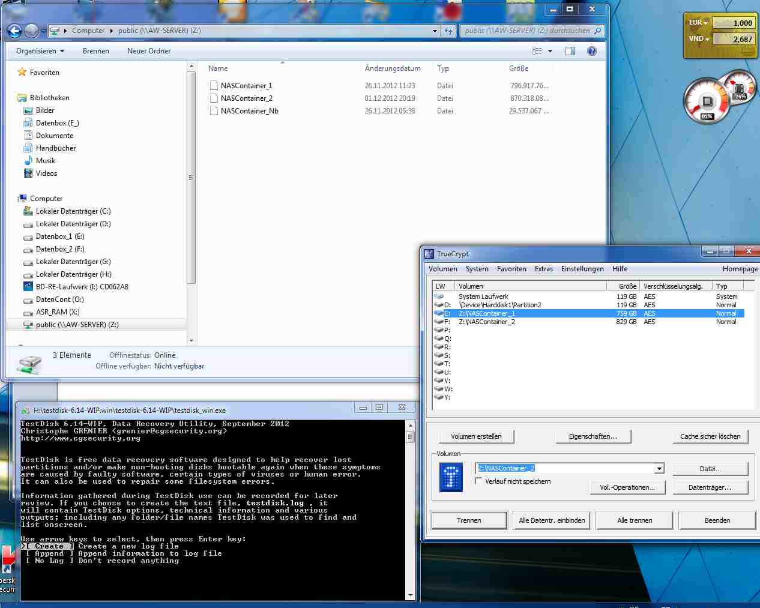The height and width of the screenshot is (608, 760).
Task: Open the Einstellungen menu in TrueCrypt
Action: [582, 269]
